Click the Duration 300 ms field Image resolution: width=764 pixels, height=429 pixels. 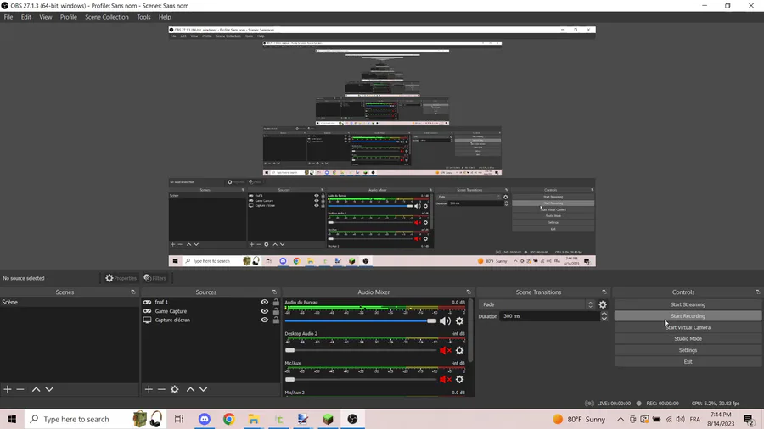click(x=549, y=316)
